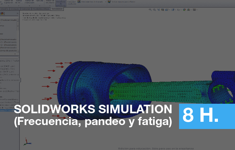Click the Apply scene icon
Viewport: 235px width, 150px height.
pos(188,10)
